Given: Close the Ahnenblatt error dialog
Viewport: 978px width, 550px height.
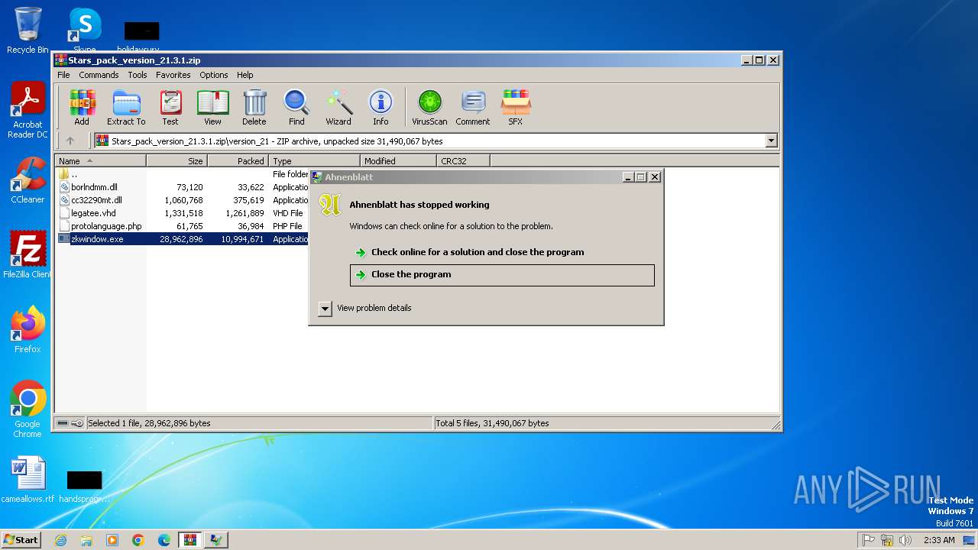Looking at the screenshot, I should pos(654,176).
